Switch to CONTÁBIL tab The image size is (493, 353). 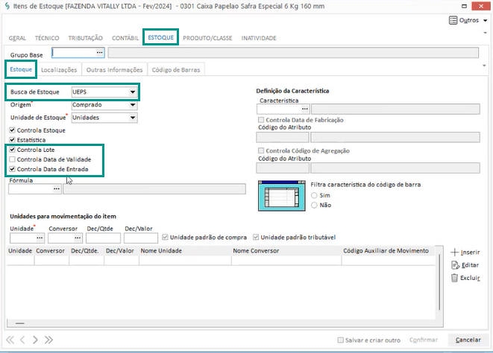pos(125,38)
